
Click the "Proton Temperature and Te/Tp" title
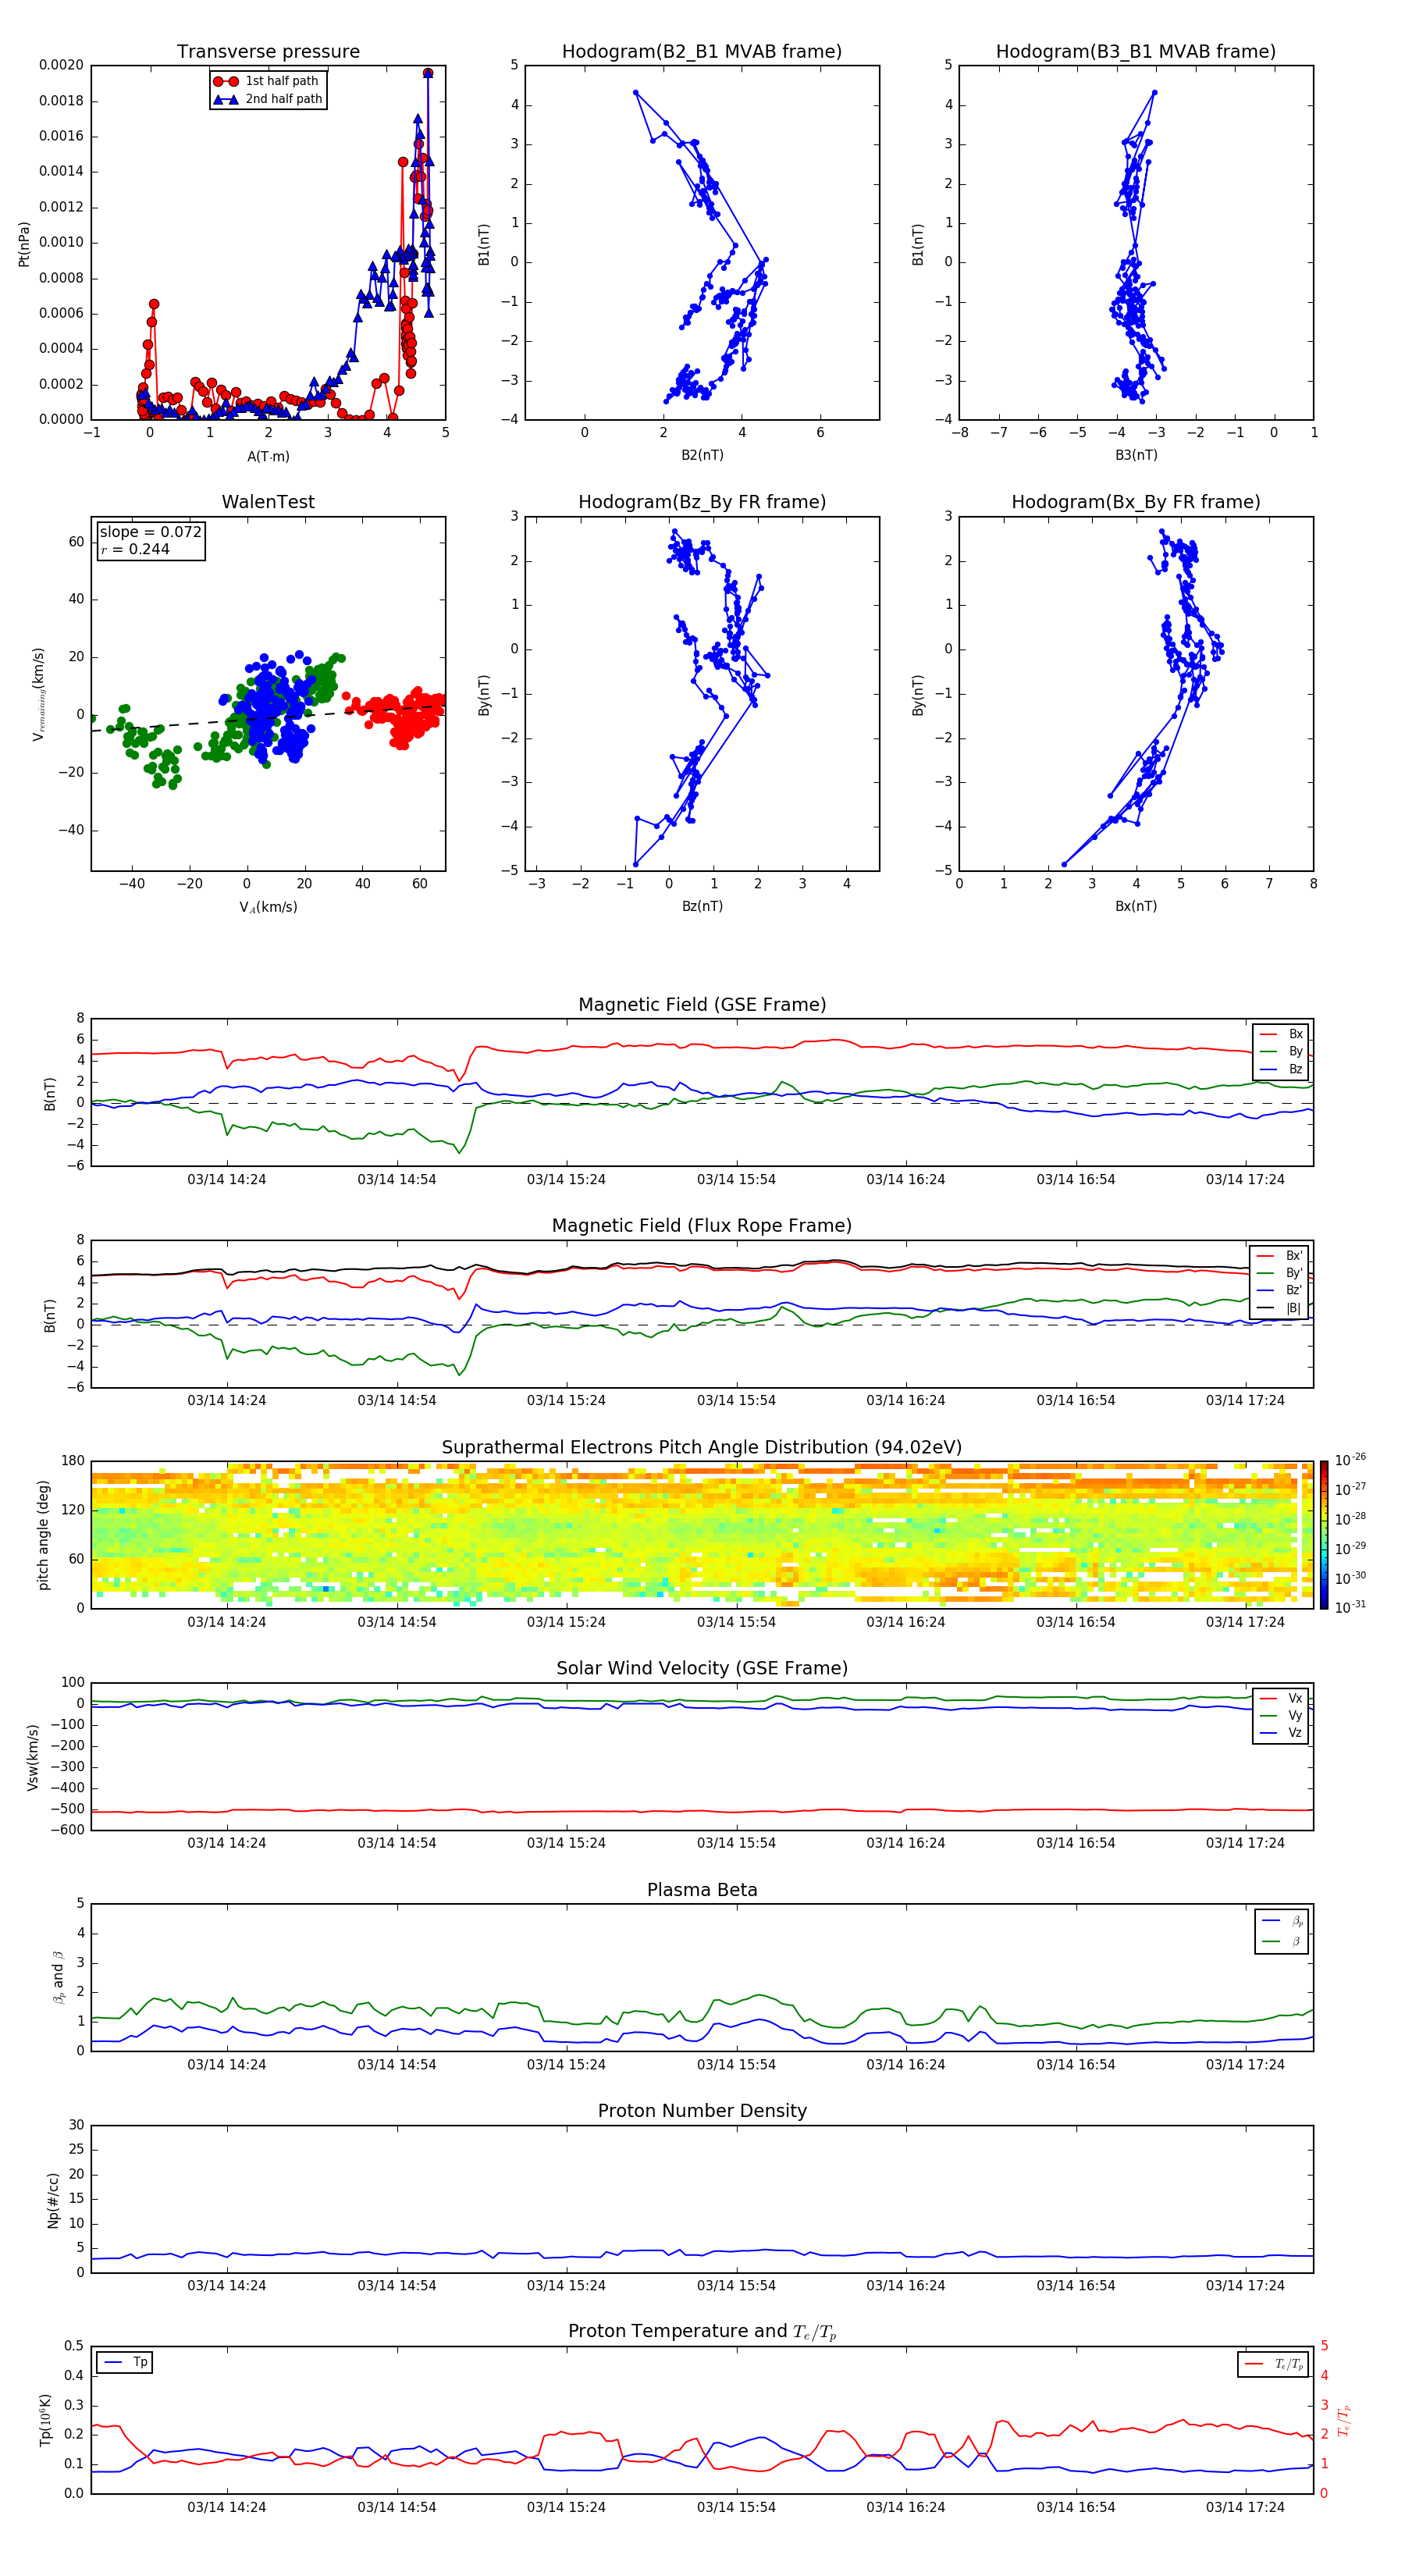tap(702, 2332)
